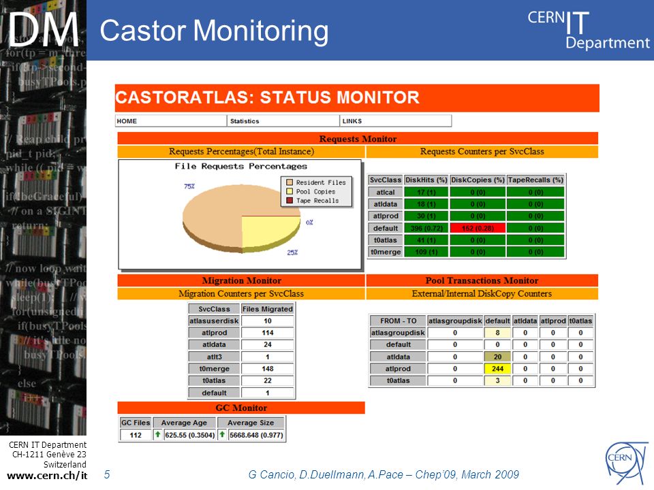Select the '396 (0.72)' DiskHits cell
654x490 pixels.
[426, 228]
